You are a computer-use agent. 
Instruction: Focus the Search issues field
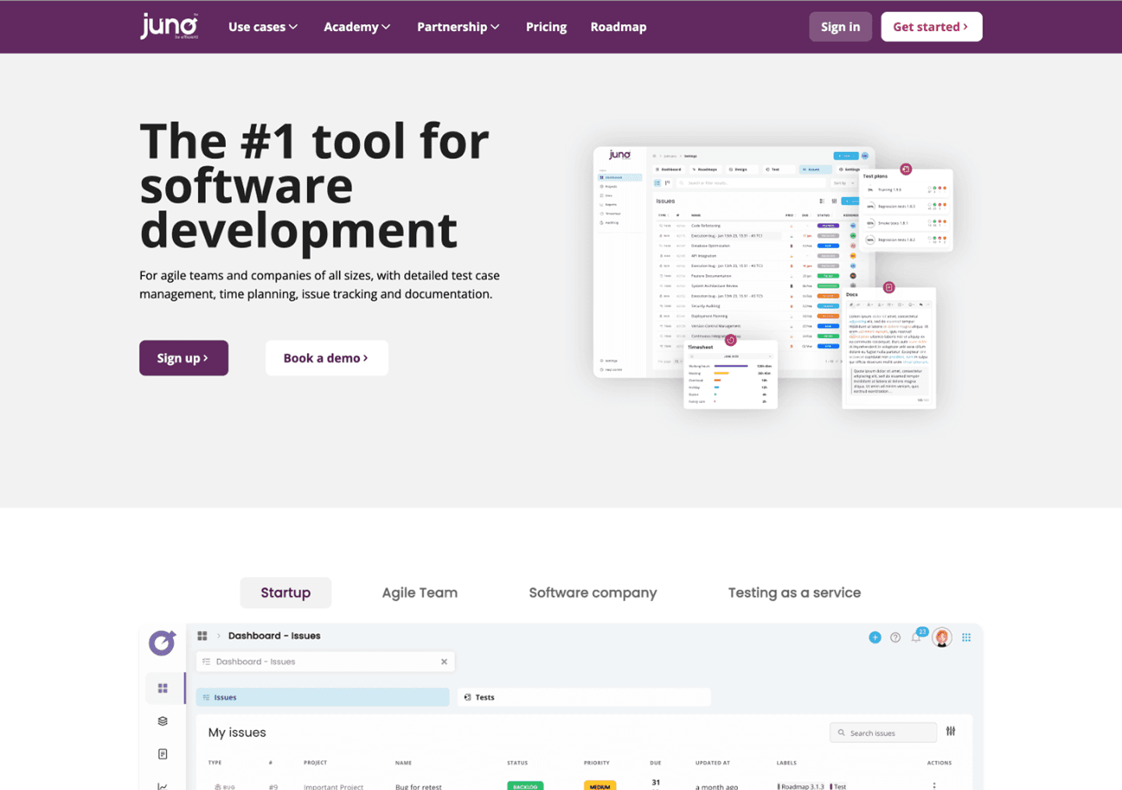[x=884, y=732]
